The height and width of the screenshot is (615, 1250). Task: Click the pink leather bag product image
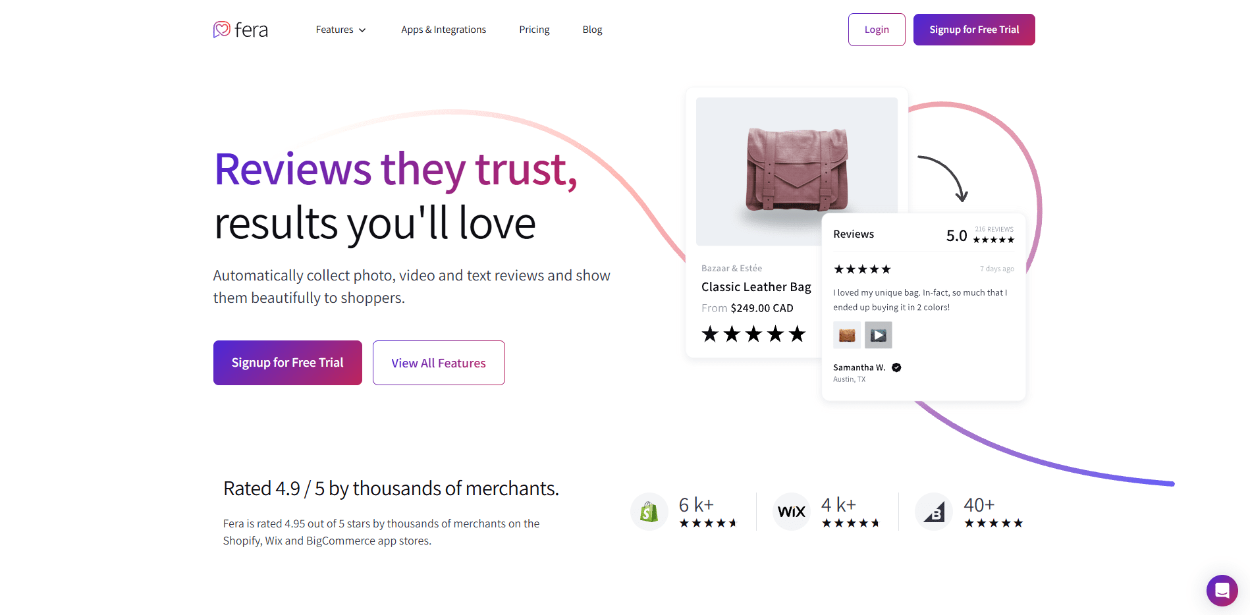797,170
